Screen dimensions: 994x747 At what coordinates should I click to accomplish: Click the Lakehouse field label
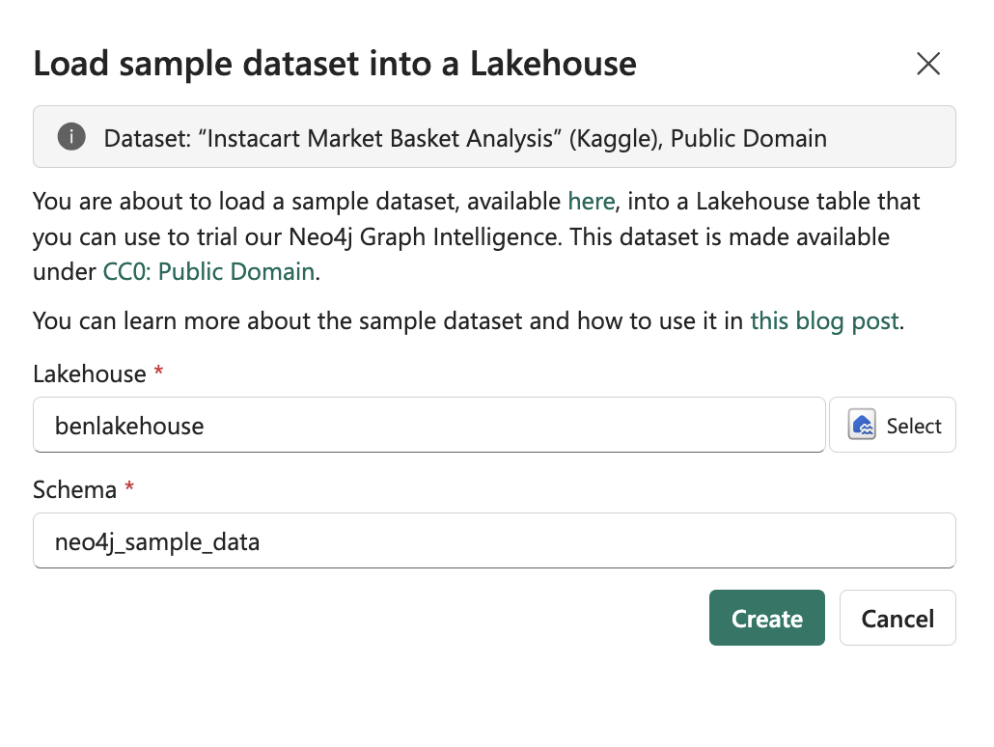[x=90, y=374]
